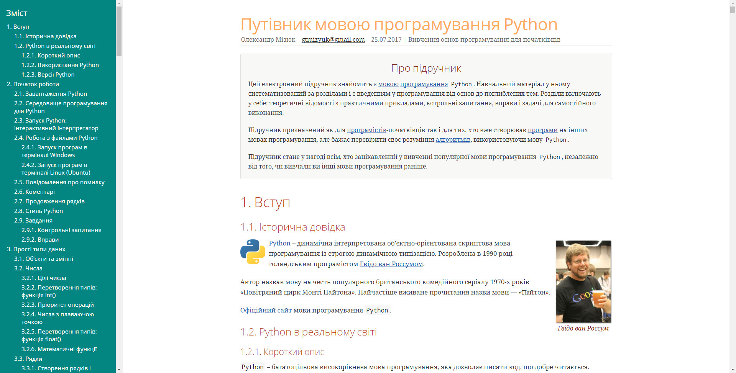Open 2.1. Завантаження Python entry
This screenshot has width=736, height=373.
pyautogui.click(x=51, y=94)
